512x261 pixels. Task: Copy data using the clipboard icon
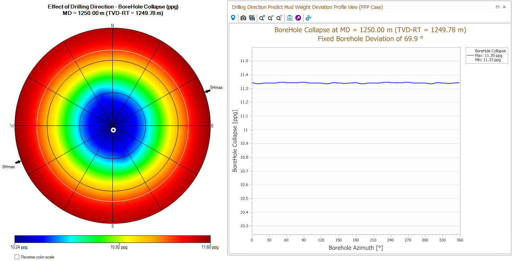pyautogui.click(x=290, y=18)
